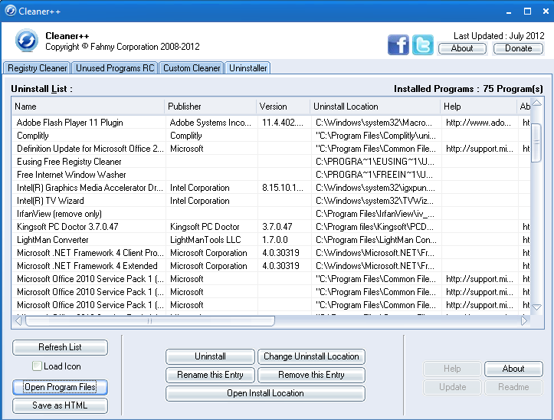Select the Complitly program row
This screenshot has width=554, height=420.
[x=271, y=136]
